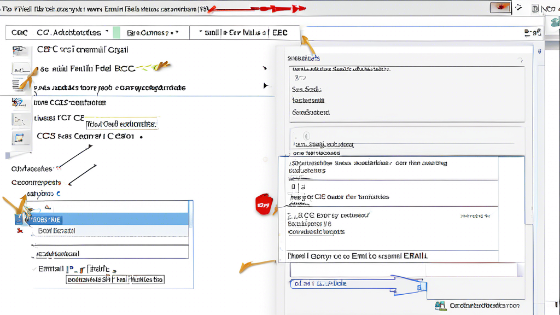Select the highlighted blue row in the list
Image resolution: width=560 pixels, height=315 pixels.
pos(109,219)
